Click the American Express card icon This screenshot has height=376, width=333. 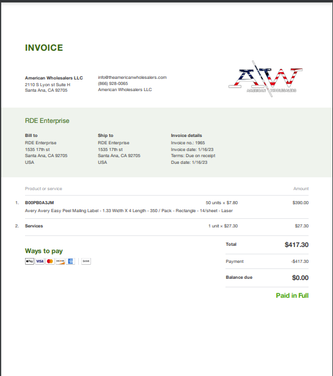coord(70,261)
